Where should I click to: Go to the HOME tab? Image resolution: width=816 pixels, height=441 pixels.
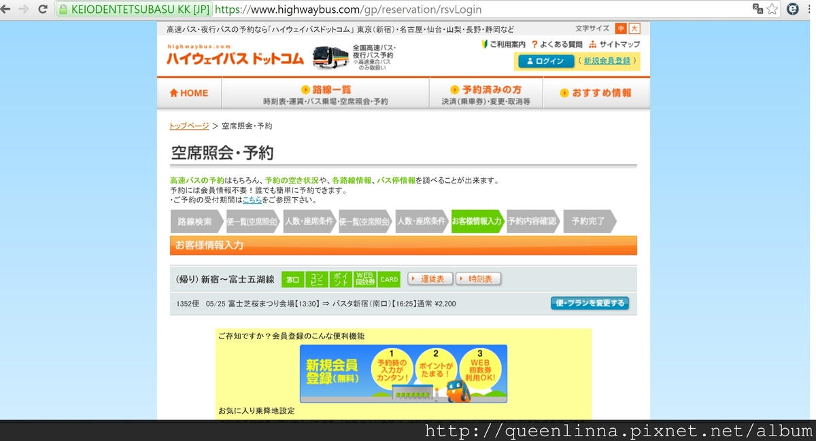click(x=189, y=93)
